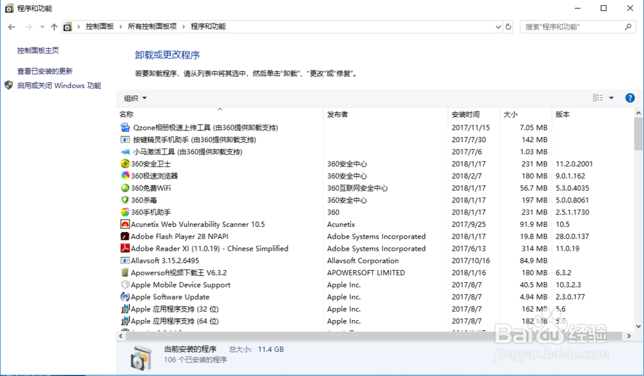Expand the chevron after 所有控制面板项

click(184, 26)
